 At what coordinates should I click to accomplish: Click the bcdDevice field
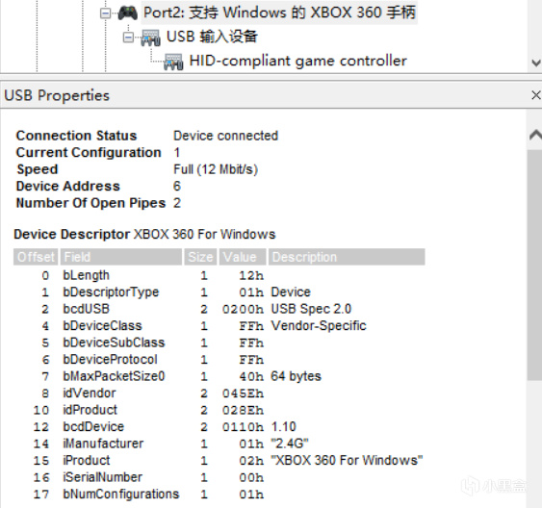(x=93, y=427)
